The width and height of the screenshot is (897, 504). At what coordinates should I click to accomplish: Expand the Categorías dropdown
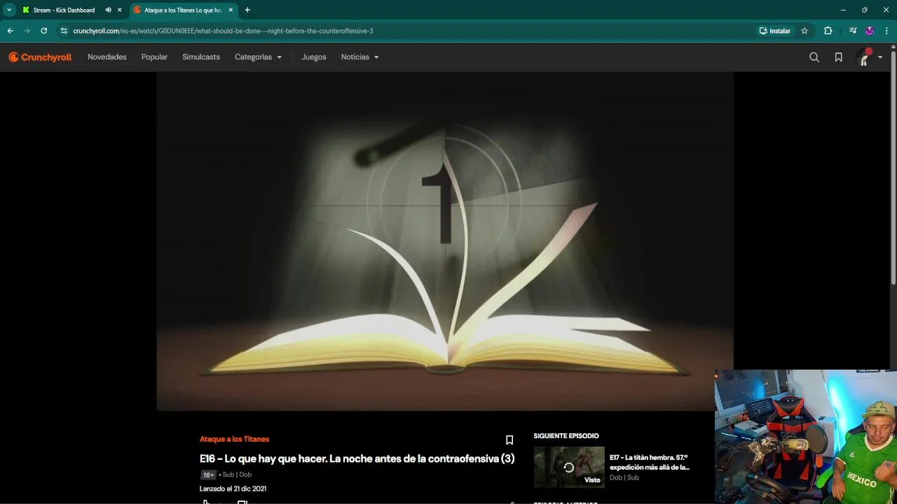[258, 57]
